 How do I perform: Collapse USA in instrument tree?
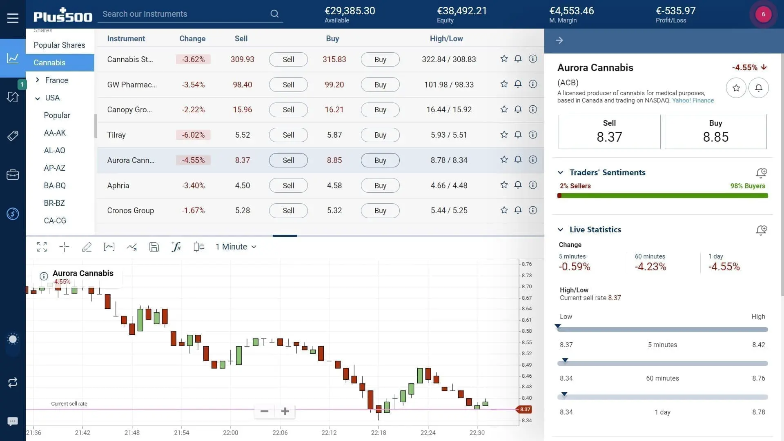point(38,98)
